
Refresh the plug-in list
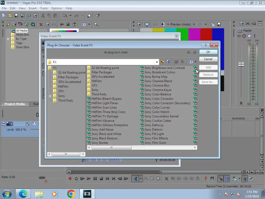pos(168,62)
